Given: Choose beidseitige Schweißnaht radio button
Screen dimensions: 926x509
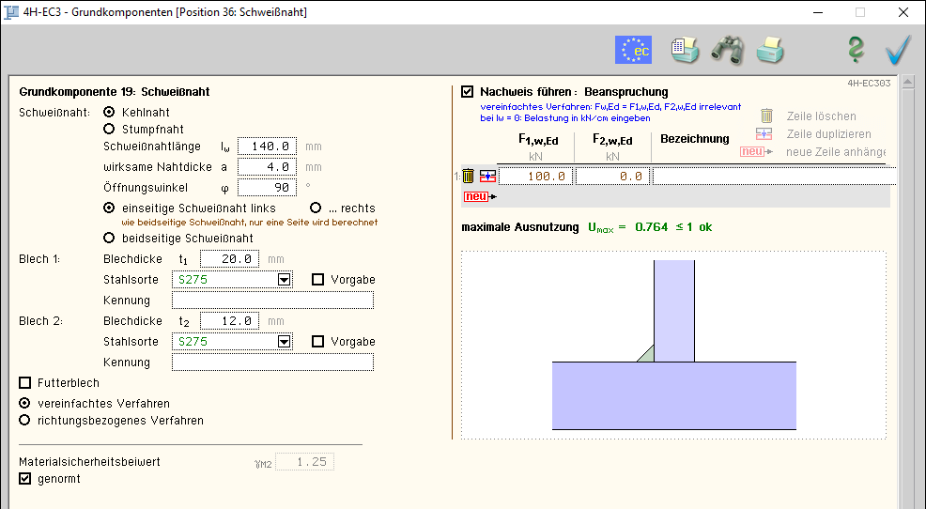Looking at the screenshot, I should pos(109,238).
